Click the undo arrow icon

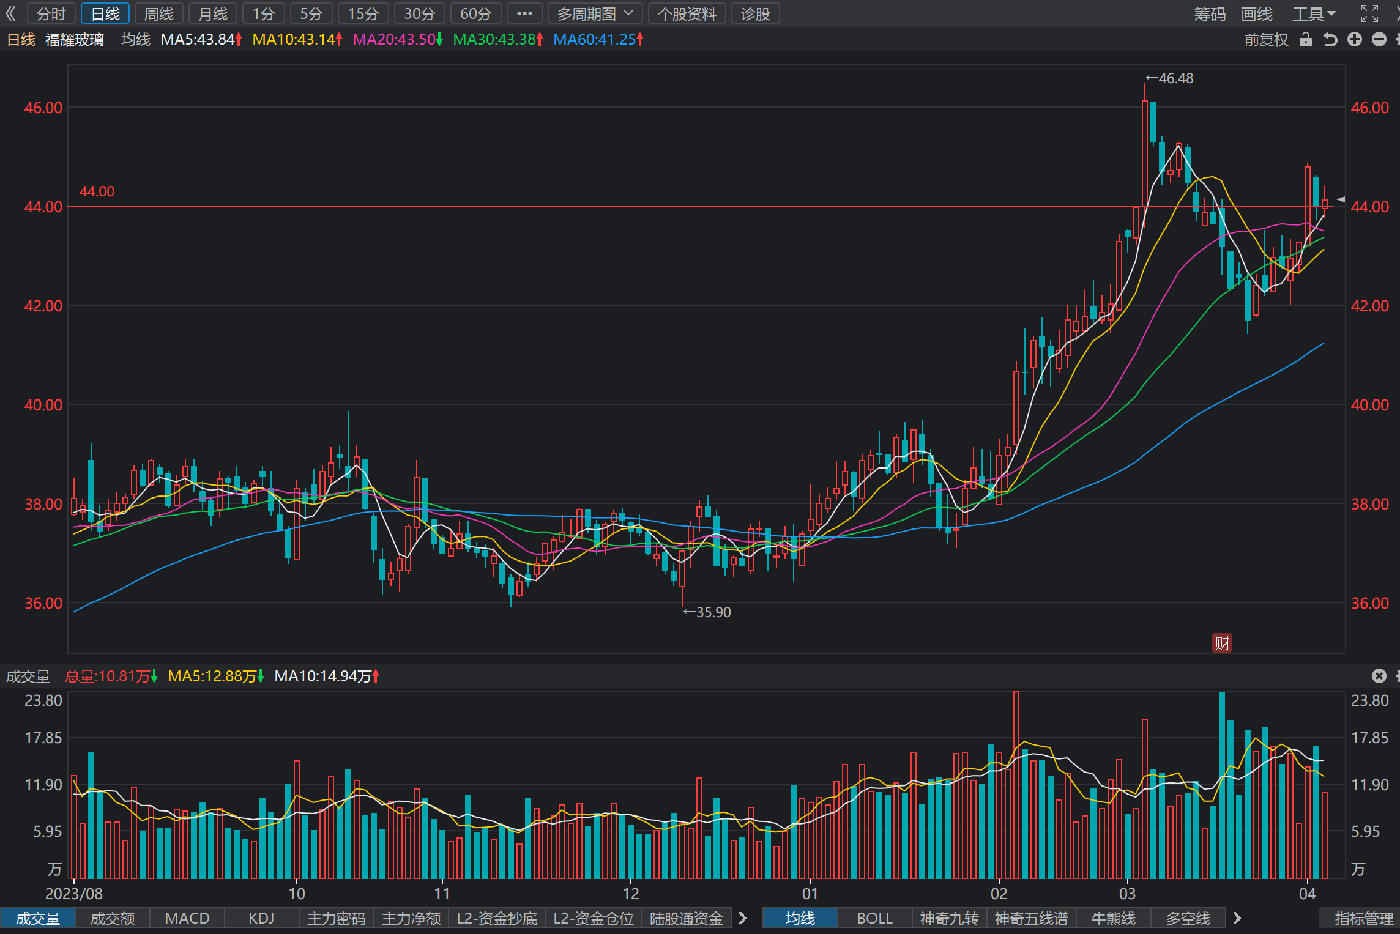(1330, 40)
